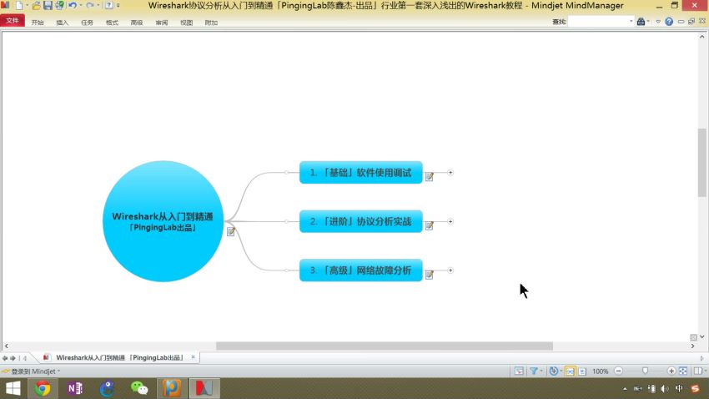Viewport: 709px width, 399px height.
Task: Create a new map document
Action: pyautogui.click(x=19, y=6)
